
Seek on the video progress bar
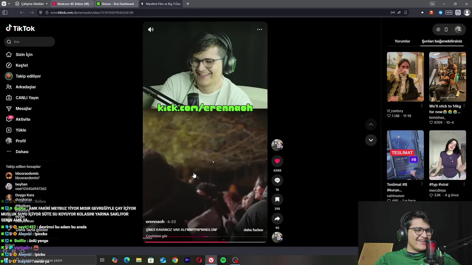tap(205, 242)
